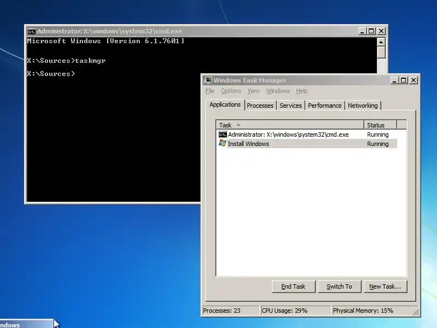This screenshot has height=328, width=437.
Task: Click the New Task... button
Action: [385, 286]
